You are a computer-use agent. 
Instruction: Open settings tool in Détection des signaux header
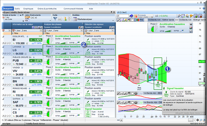click(113, 27)
